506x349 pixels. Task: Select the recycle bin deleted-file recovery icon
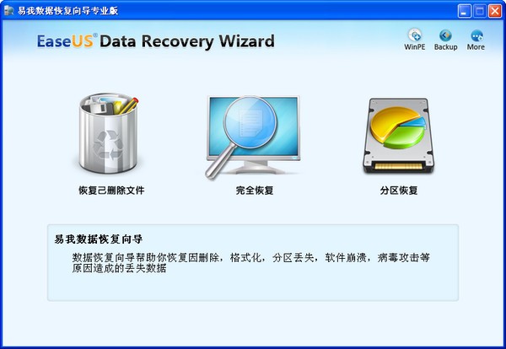click(x=109, y=133)
